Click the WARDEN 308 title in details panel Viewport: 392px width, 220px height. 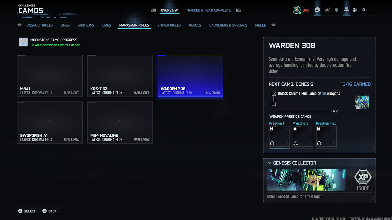pyautogui.click(x=292, y=46)
